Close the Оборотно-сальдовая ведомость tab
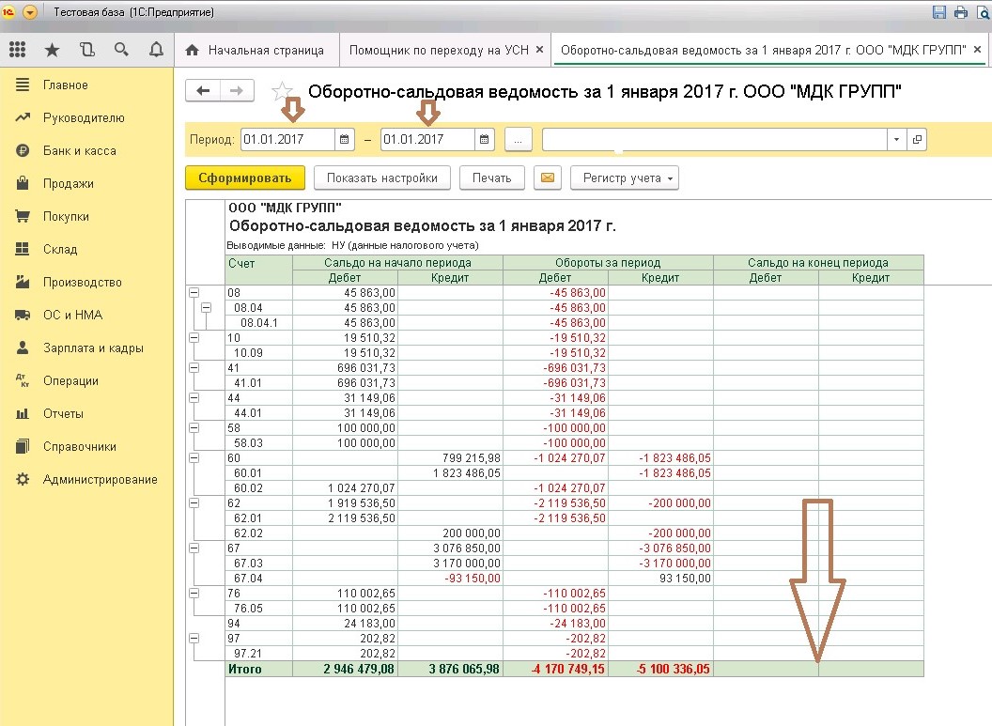Viewport: 992px width, 726px height. point(978,50)
